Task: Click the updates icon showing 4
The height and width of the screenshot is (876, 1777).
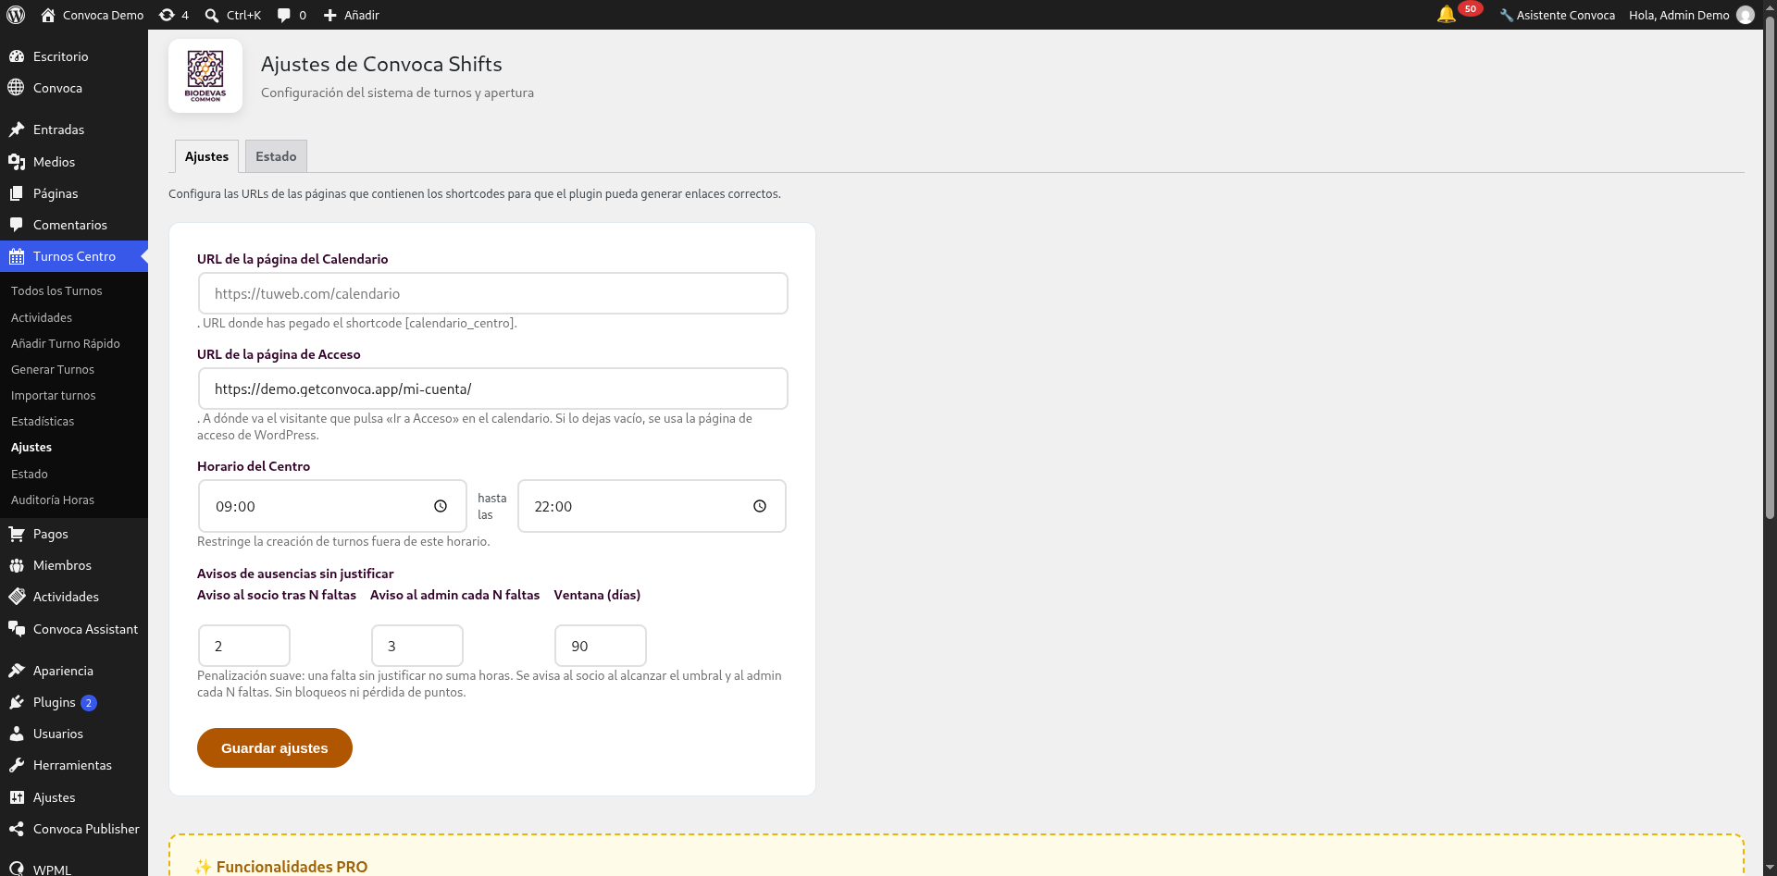Action: [167, 15]
